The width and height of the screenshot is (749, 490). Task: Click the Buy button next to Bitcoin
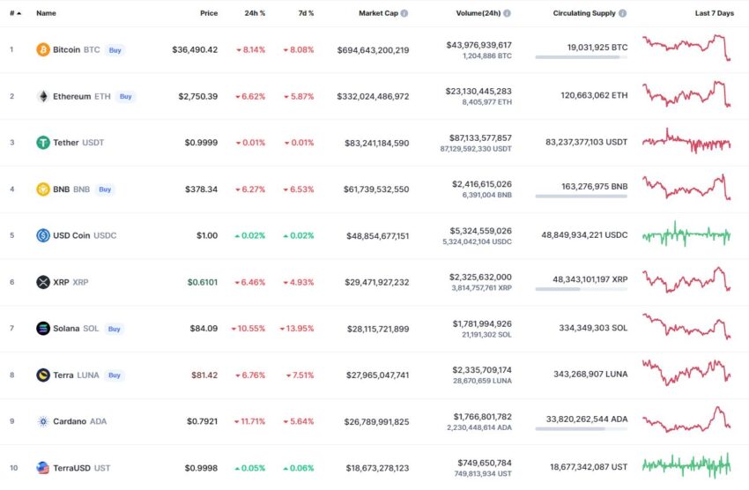tap(115, 50)
